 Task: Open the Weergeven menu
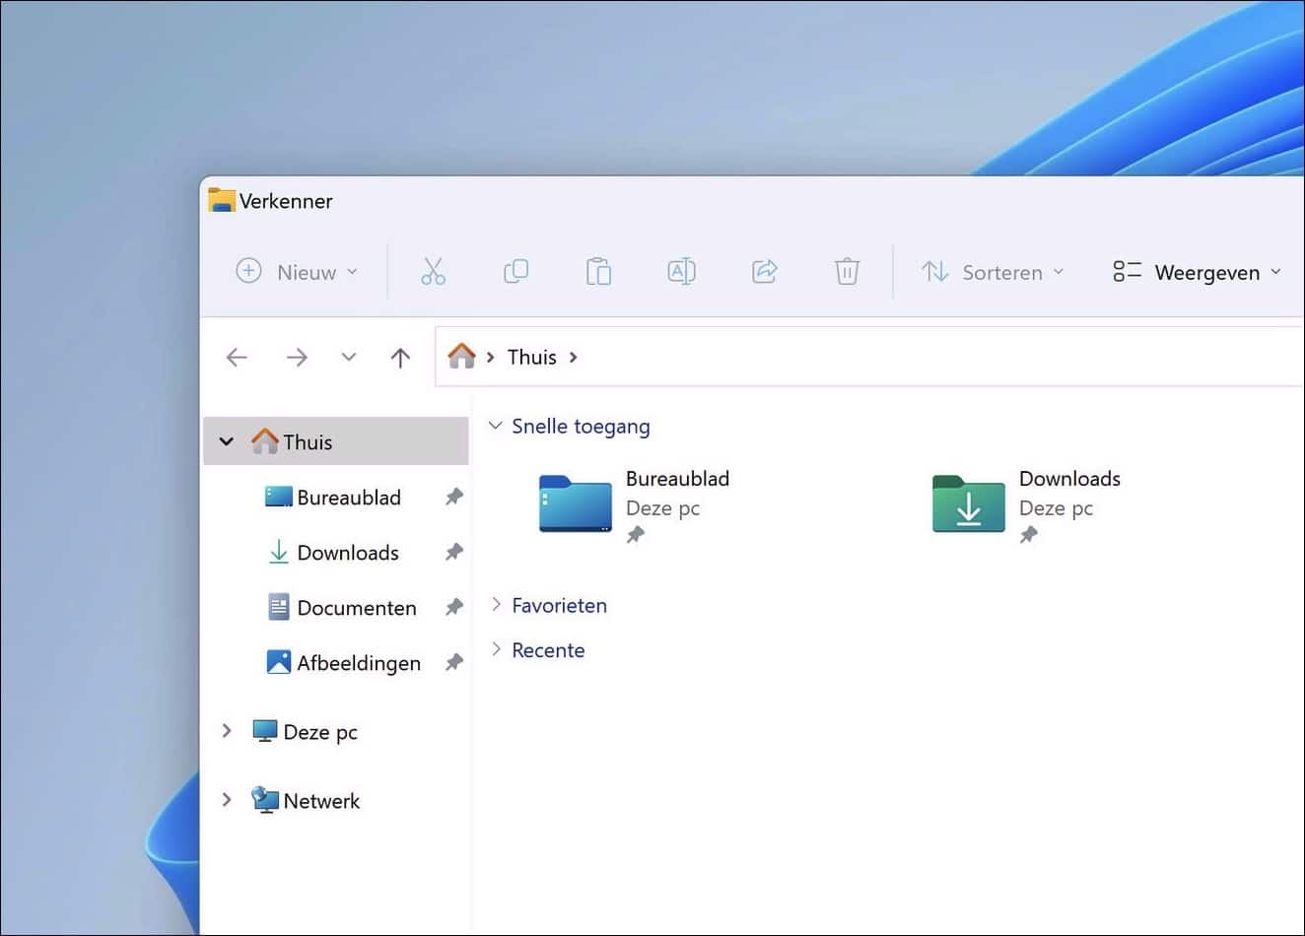1198,272
